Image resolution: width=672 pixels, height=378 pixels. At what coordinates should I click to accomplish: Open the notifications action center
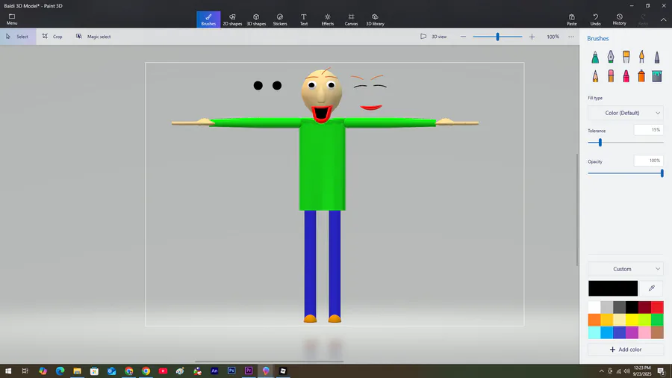click(x=662, y=371)
